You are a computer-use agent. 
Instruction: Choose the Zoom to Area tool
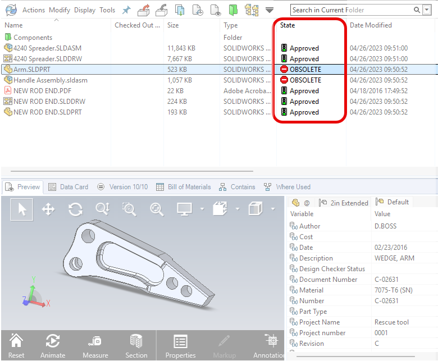point(129,209)
